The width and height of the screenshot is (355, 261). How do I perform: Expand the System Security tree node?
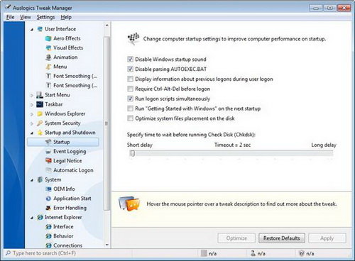coord(32,123)
